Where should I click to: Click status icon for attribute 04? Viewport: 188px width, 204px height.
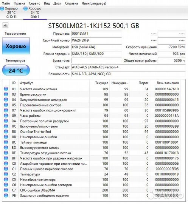click(x=6, y=100)
